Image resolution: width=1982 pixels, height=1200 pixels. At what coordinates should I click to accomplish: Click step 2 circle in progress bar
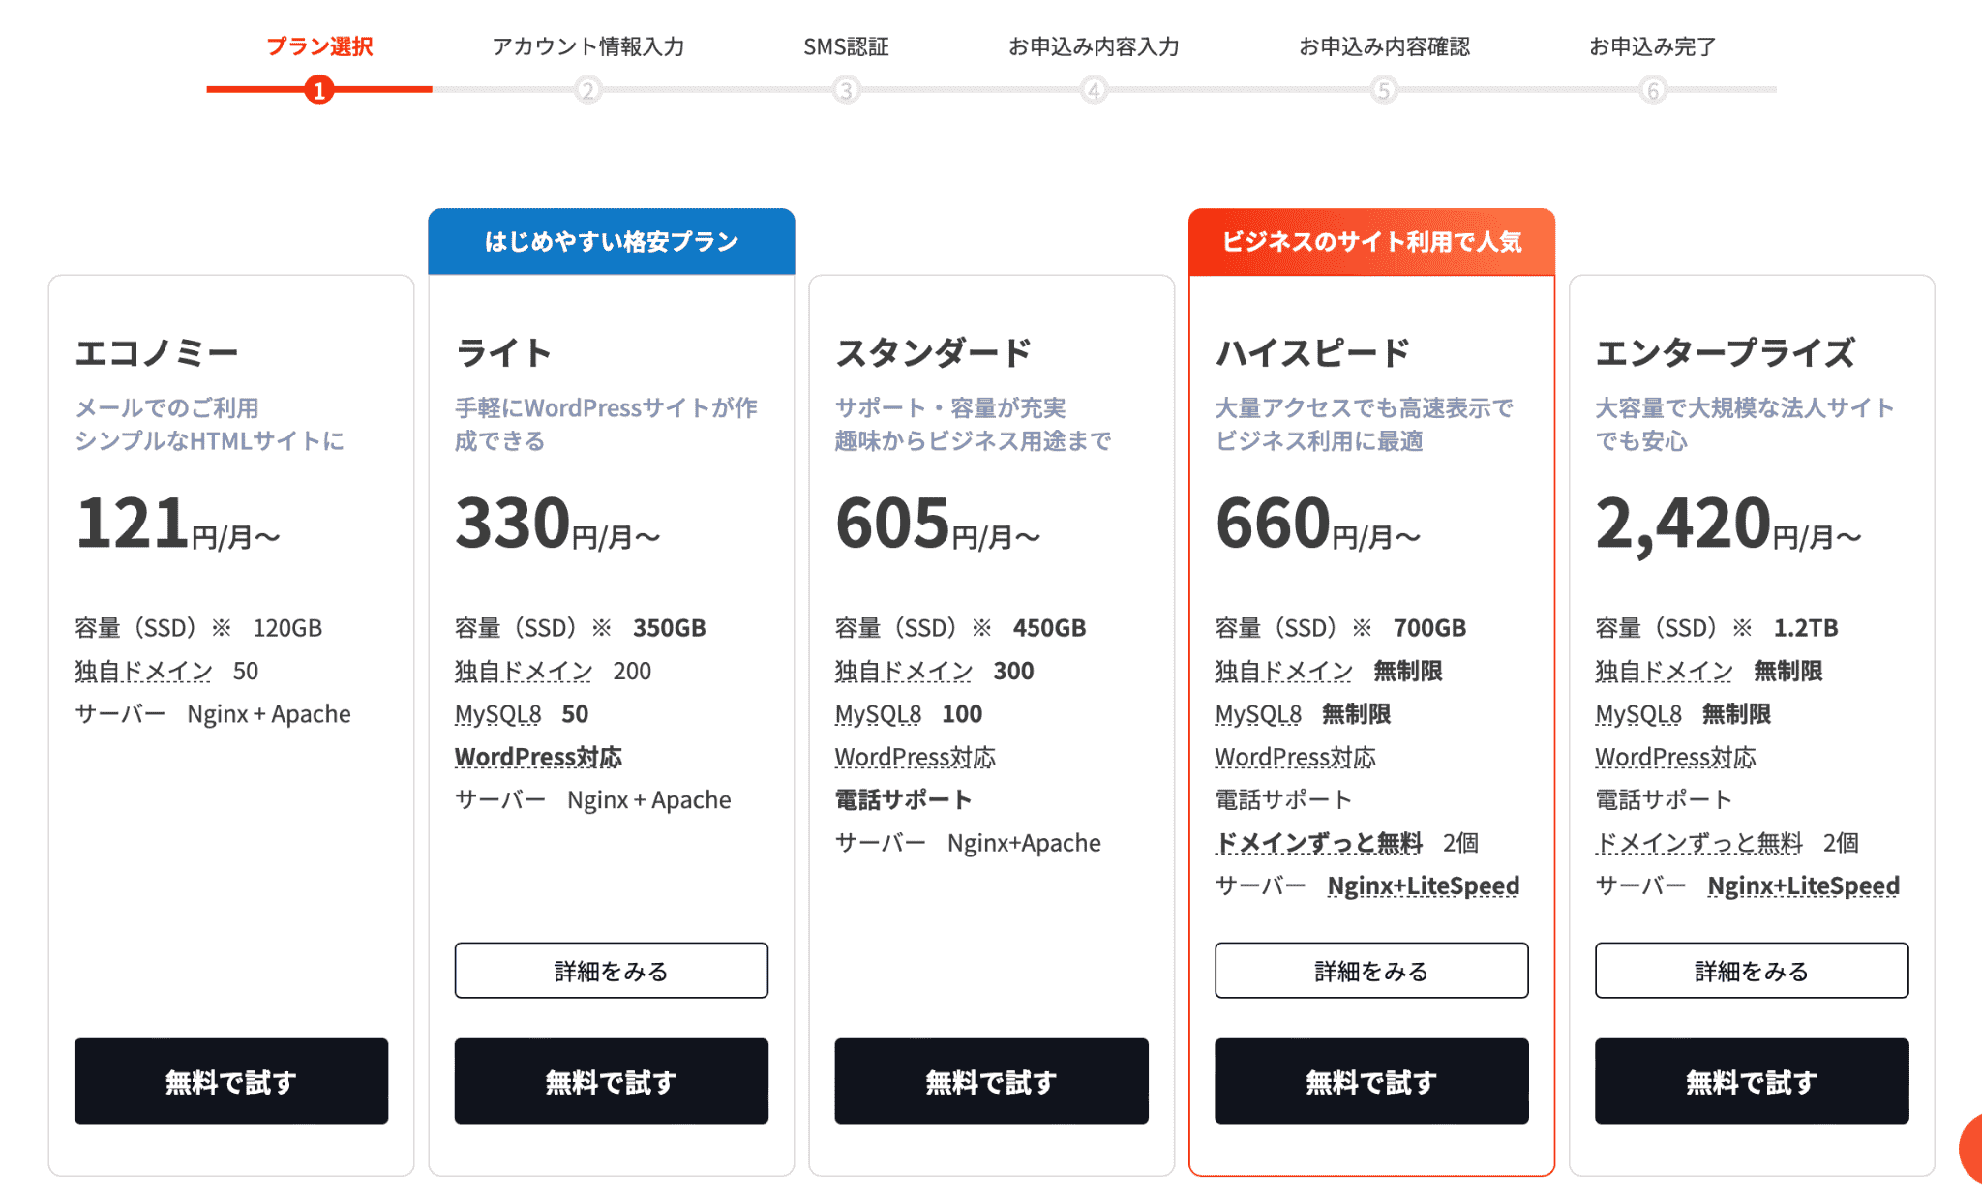pos(587,90)
